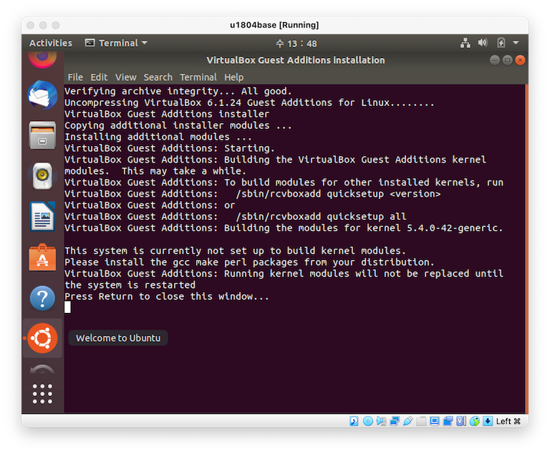
Task: Close the Guest Additions terminal window
Action: click(520, 60)
